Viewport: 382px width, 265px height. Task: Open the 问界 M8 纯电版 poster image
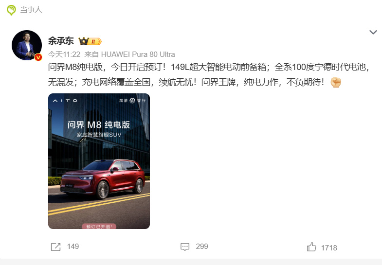tap(99, 161)
